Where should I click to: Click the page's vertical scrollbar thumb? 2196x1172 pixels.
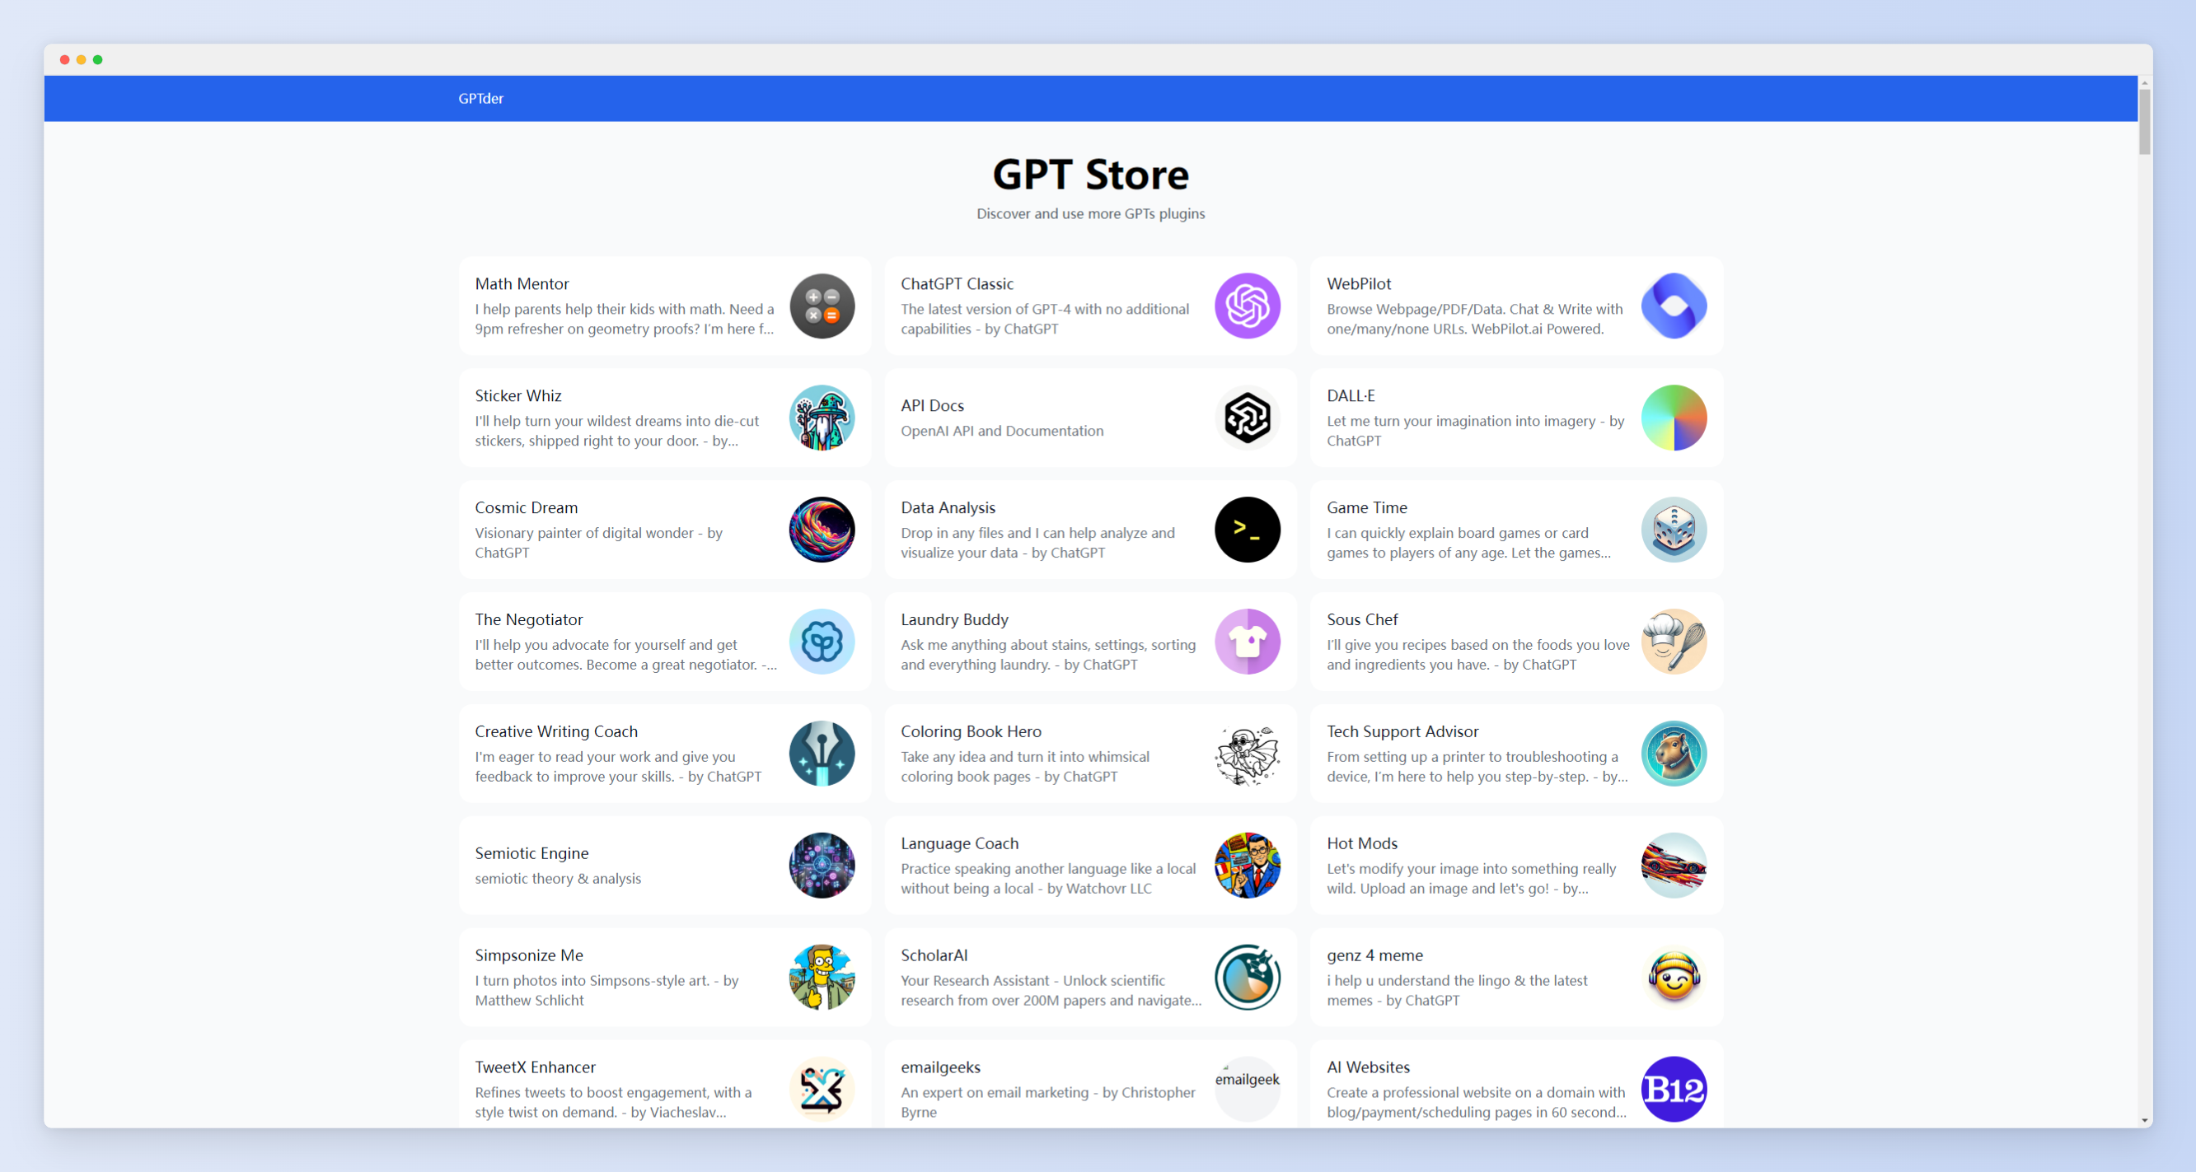(x=2144, y=122)
